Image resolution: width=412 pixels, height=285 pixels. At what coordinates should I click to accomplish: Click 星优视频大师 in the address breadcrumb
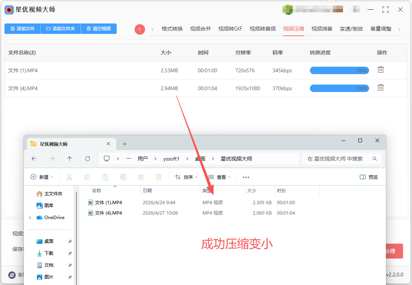pos(236,159)
